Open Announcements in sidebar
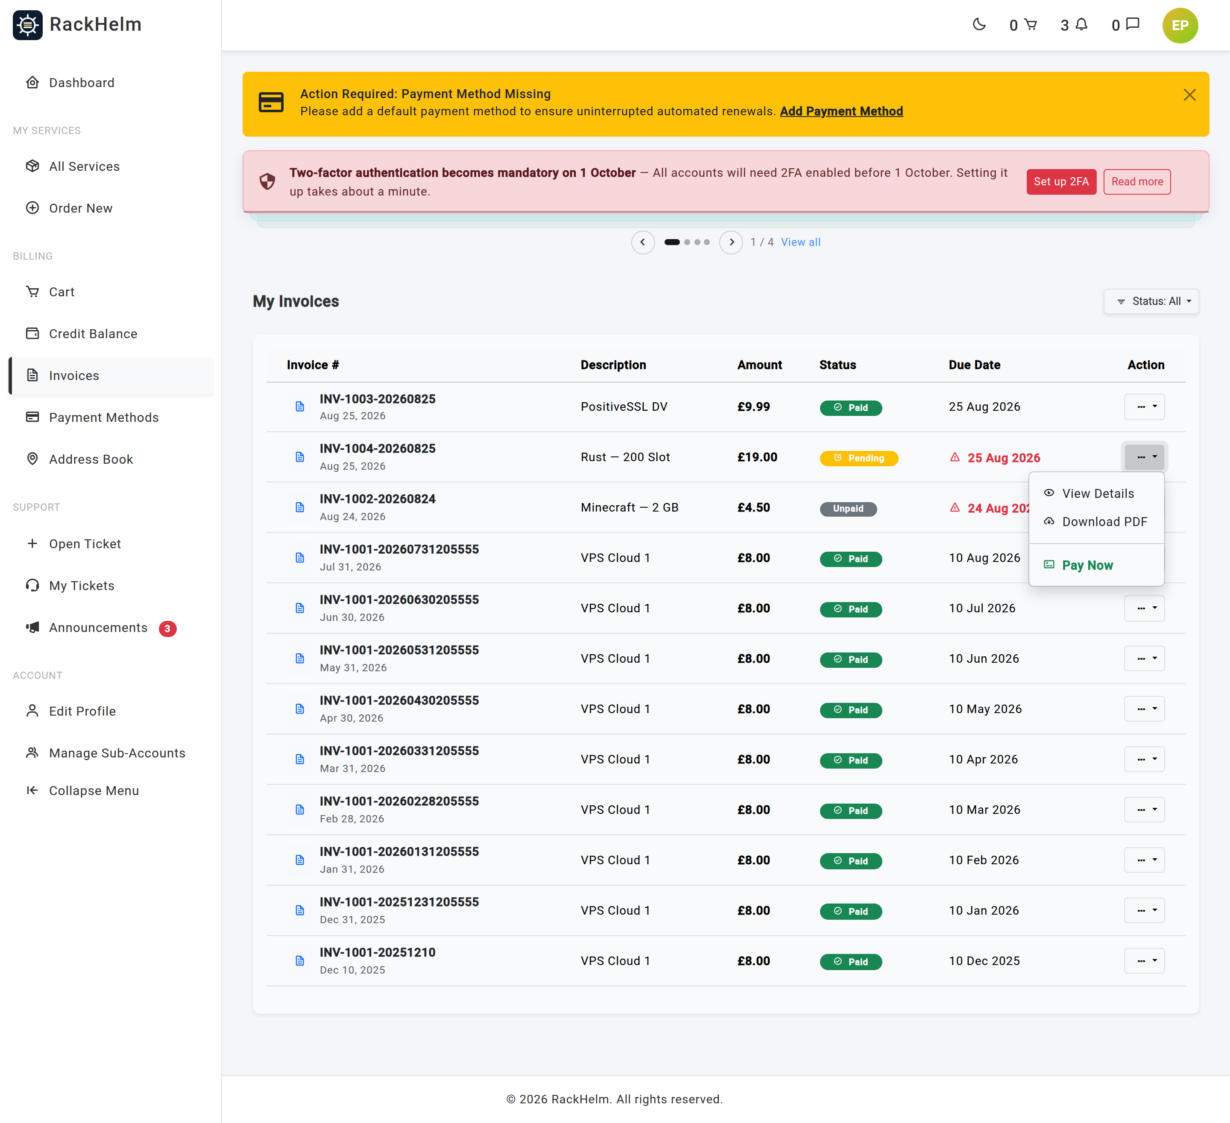The height and width of the screenshot is (1123, 1230). tap(111, 628)
